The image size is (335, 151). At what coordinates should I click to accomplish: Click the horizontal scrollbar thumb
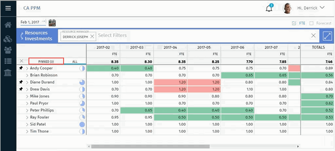(150, 146)
